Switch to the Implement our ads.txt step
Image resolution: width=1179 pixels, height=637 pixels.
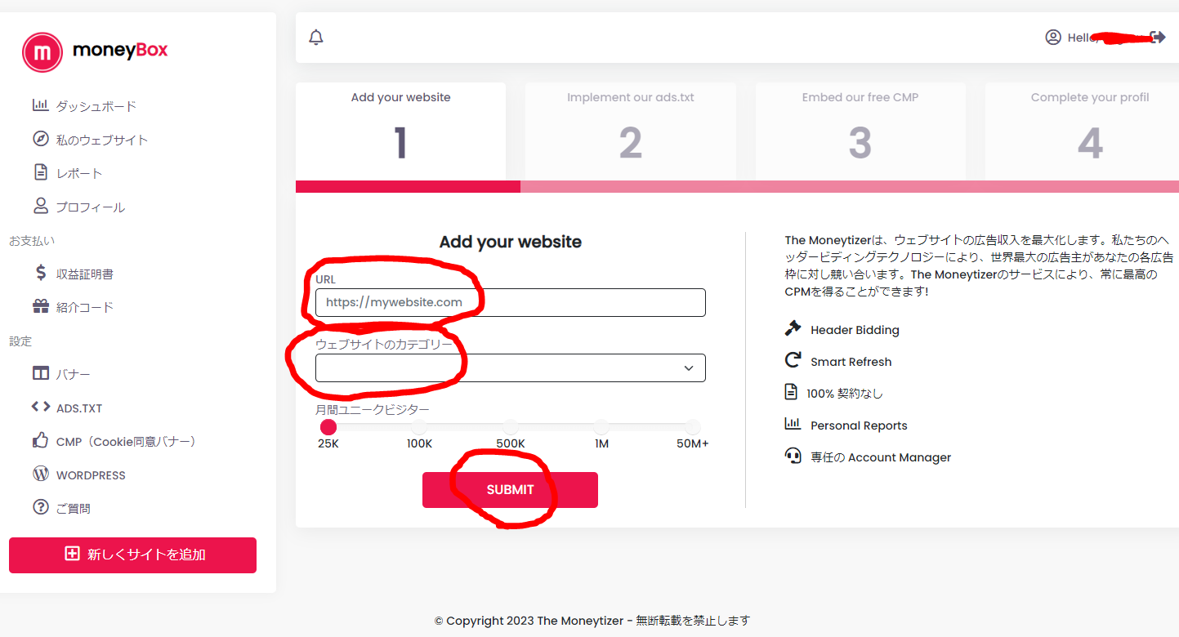coord(630,130)
